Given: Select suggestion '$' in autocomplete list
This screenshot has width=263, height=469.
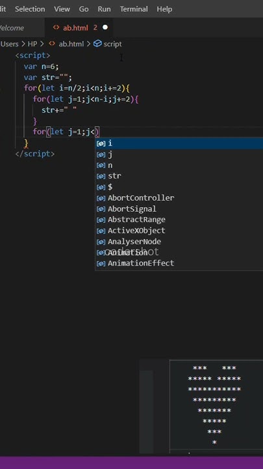Looking at the screenshot, I should [x=179, y=187].
